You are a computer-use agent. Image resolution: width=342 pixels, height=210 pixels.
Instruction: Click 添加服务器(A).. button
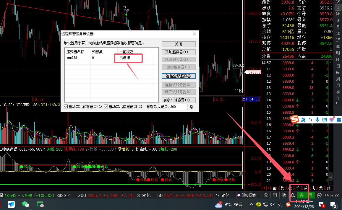click(x=179, y=52)
